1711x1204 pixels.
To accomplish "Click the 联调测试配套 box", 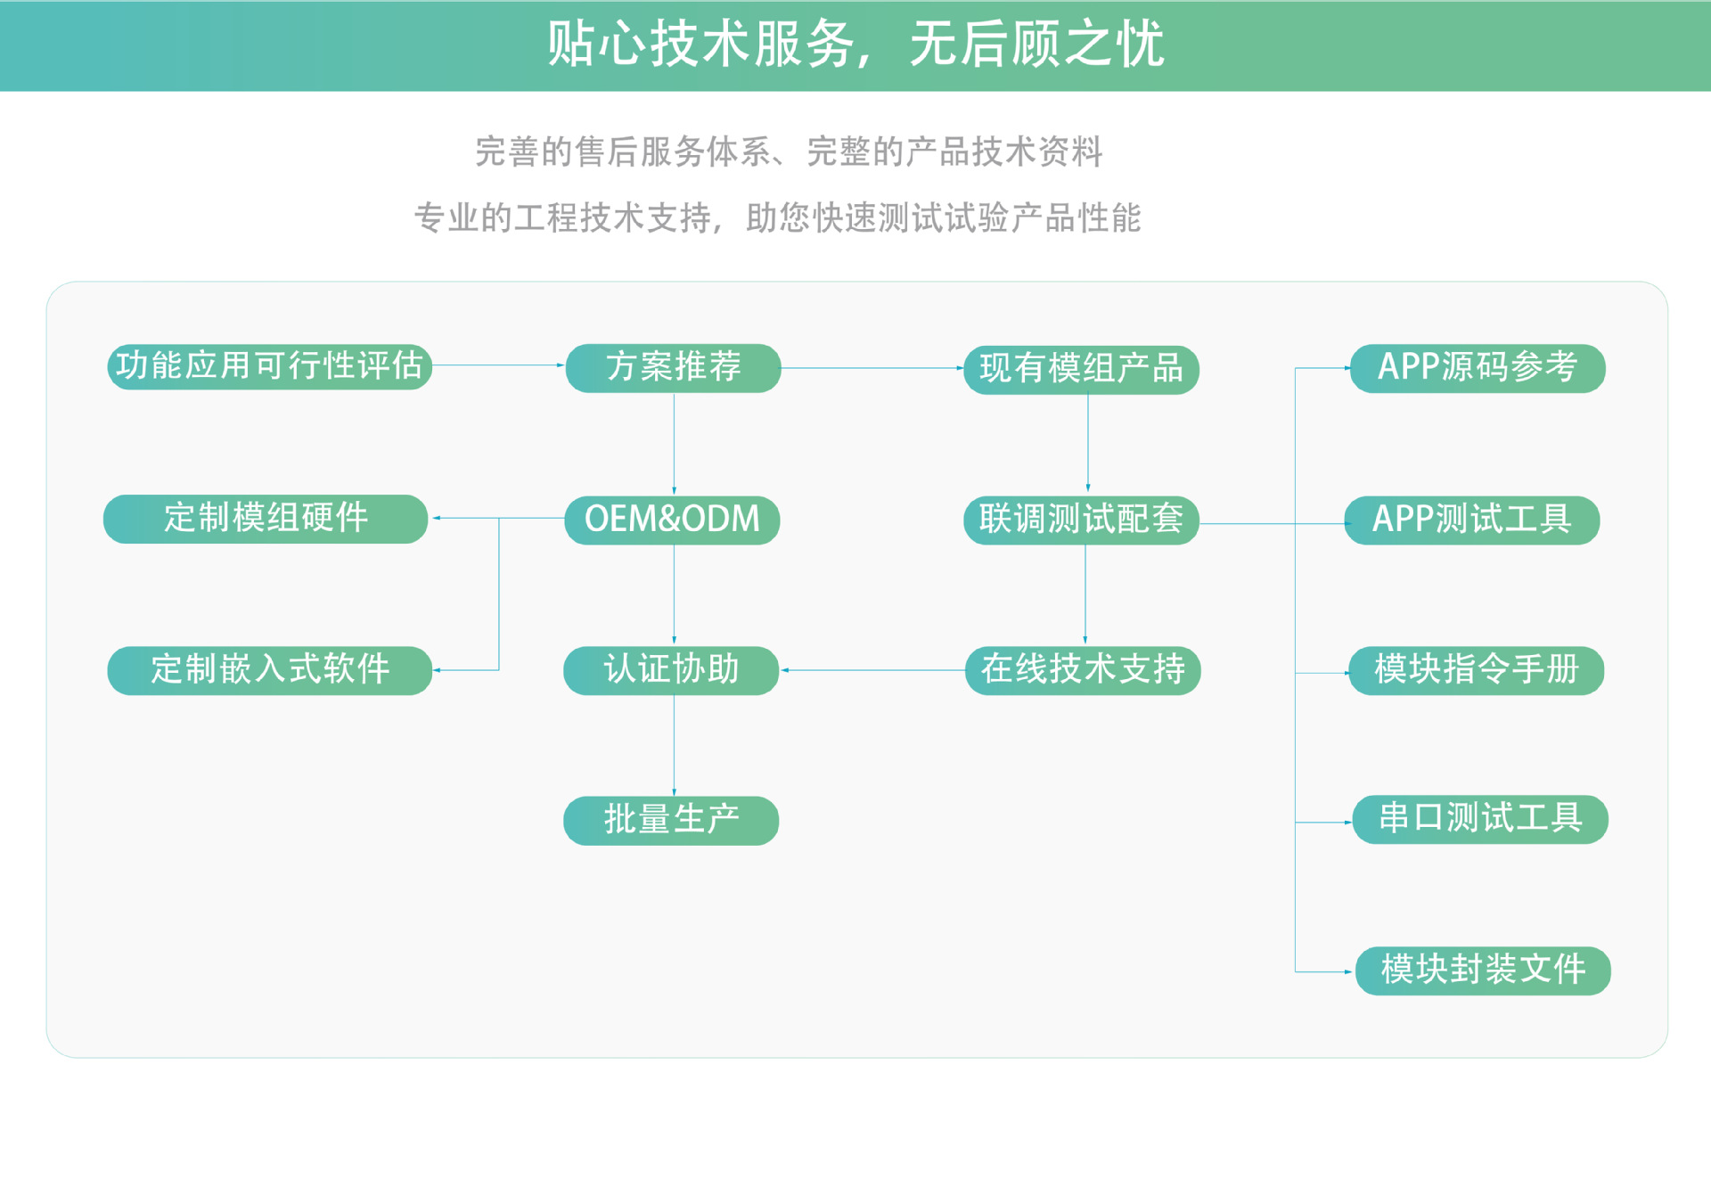I will pyautogui.click(x=1081, y=520).
